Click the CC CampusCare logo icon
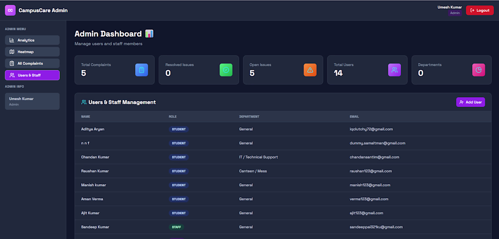Viewport: 499px width, 239px height. tap(10, 10)
